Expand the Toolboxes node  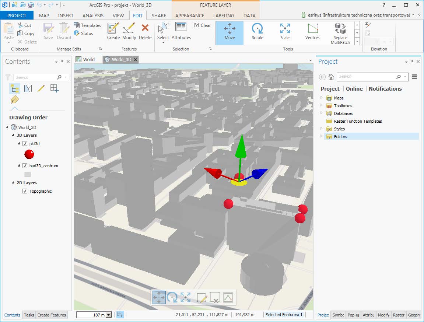pos(322,105)
